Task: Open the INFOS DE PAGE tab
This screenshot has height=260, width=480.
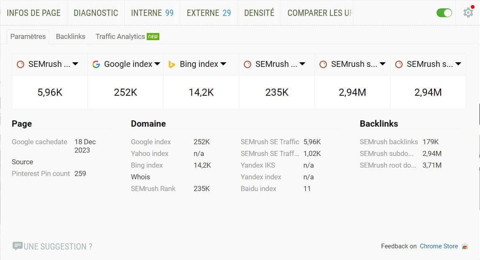Action: pyautogui.click(x=34, y=13)
